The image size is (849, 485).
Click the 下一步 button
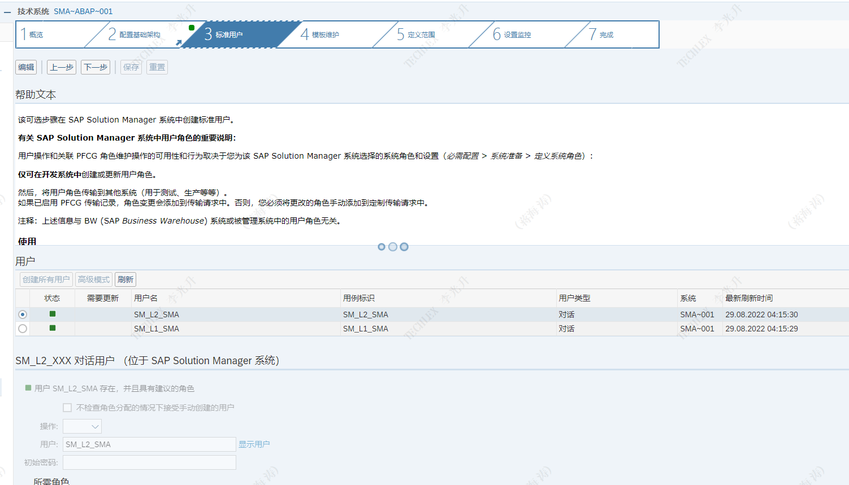[96, 67]
